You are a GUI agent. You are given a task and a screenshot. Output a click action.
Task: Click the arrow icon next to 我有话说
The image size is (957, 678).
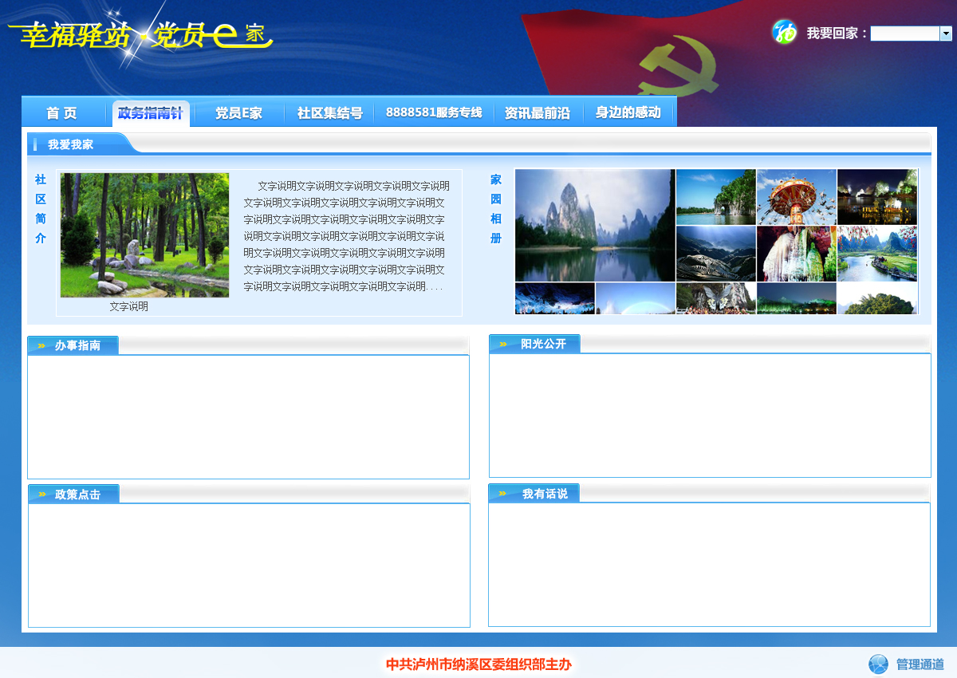coord(502,494)
